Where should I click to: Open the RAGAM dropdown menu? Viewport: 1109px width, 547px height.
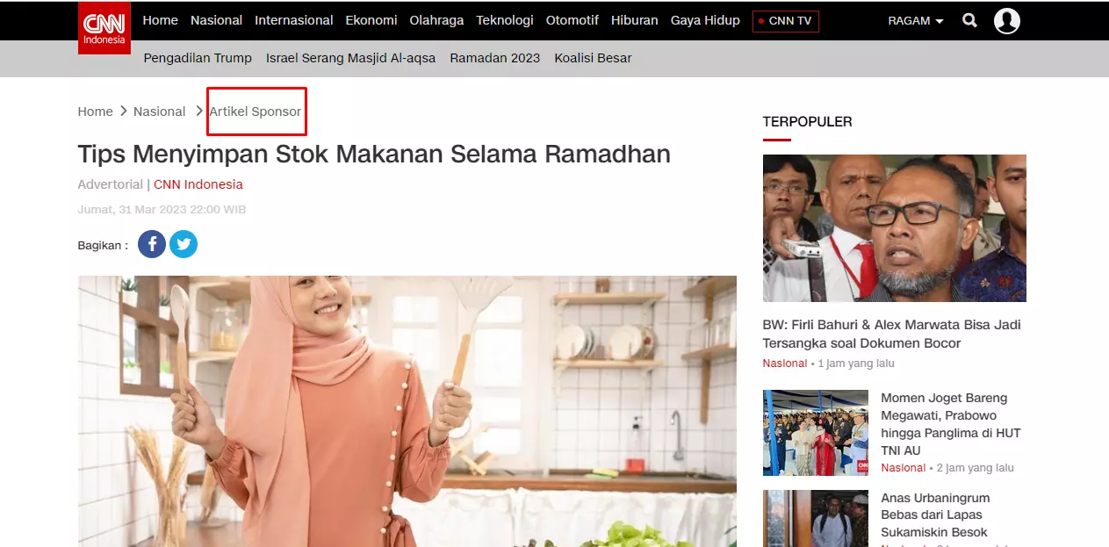coord(915,20)
